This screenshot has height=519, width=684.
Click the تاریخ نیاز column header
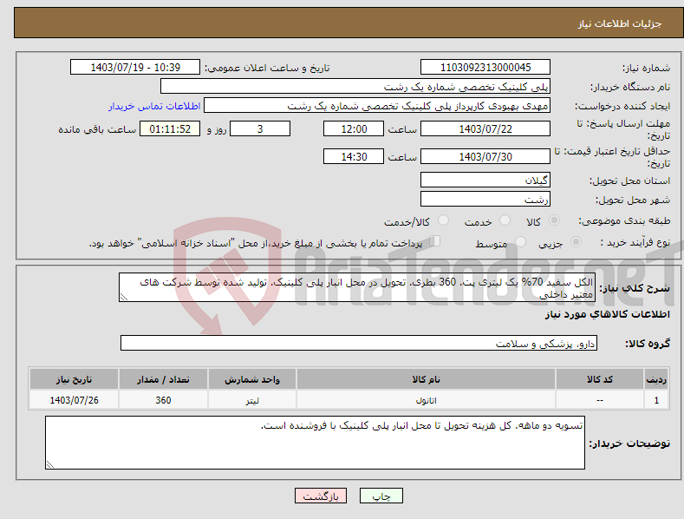[x=75, y=379]
